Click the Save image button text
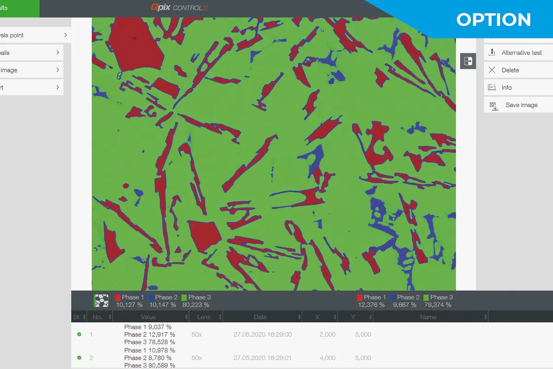The height and width of the screenshot is (369, 553). pyautogui.click(x=521, y=105)
